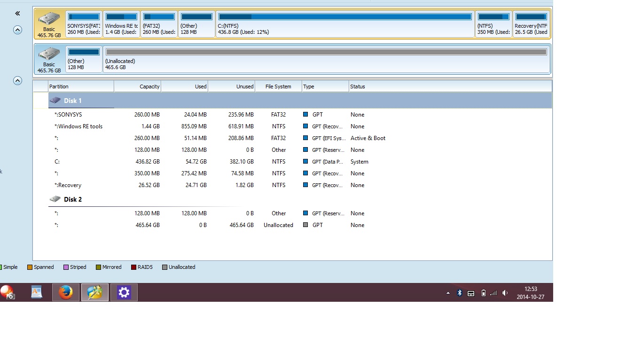Click the blue type square in the C: list row
The height and width of the screenshot is (361, 642).
pyautogui.click(x=305, y=162)
